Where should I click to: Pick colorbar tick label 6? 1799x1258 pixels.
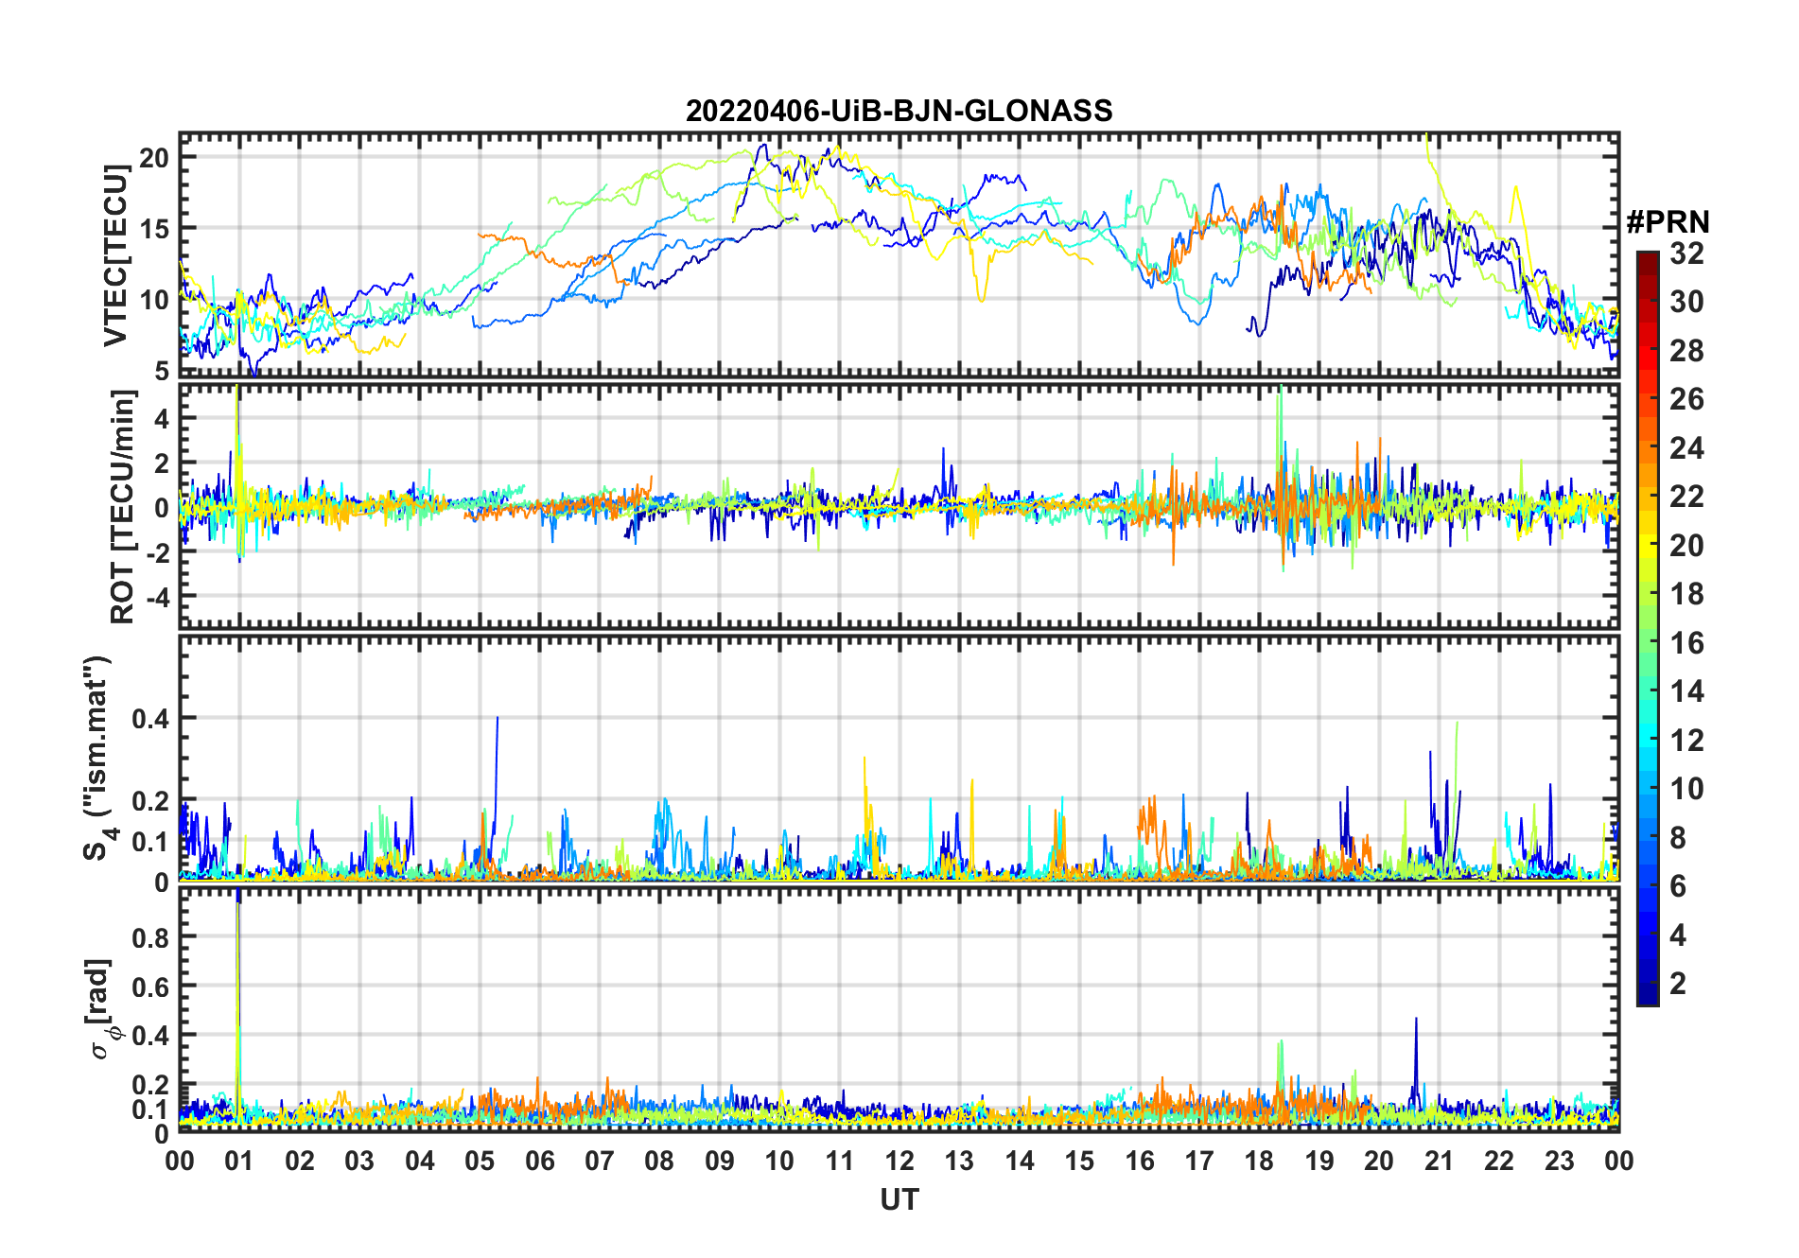(x=1678, y=886)
